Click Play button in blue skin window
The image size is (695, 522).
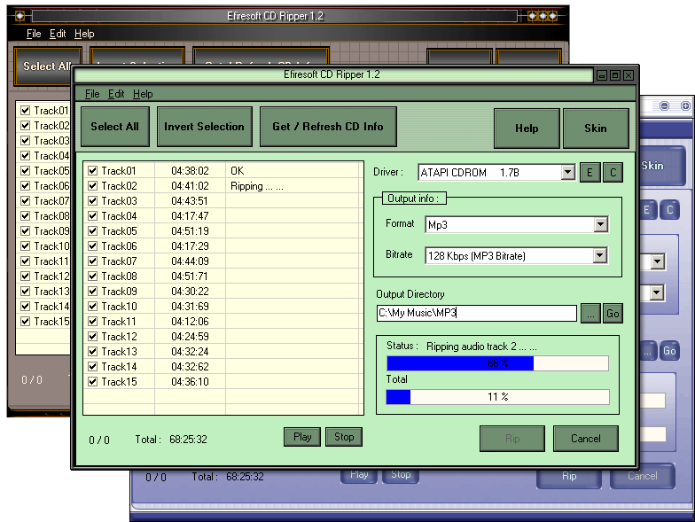pos(359,475)
